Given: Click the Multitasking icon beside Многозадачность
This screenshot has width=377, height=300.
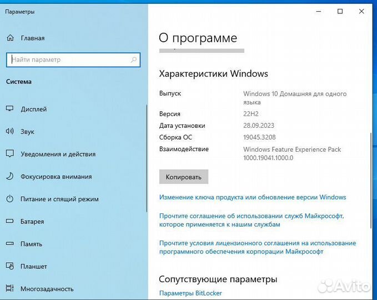Looking at the screenshot, I should (x=9, y=288).
